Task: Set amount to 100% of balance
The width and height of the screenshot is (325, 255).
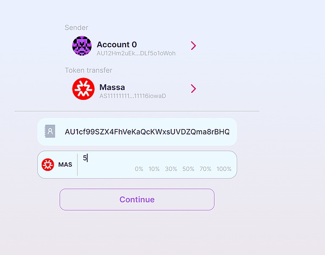Action: (224, 169)
